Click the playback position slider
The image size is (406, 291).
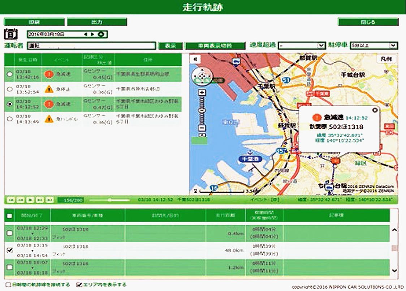coord(109,200)
